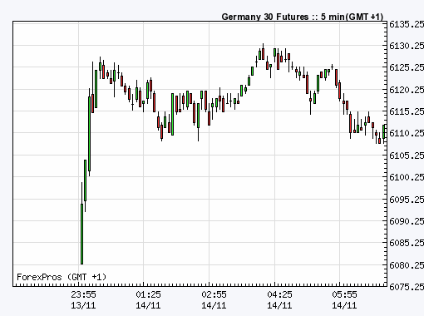Click the ForexPros (GMT +1) label
The width and height of the screenshot is (424, 316).
[x=62, y=277]
